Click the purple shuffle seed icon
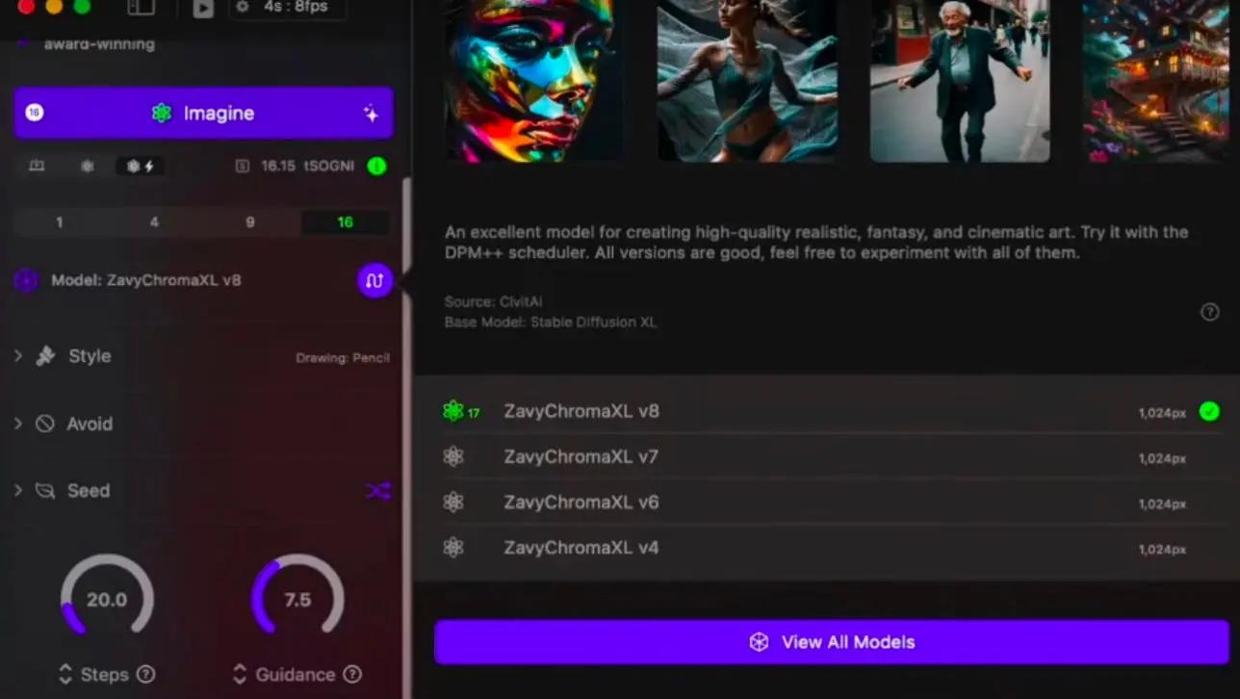This screenshot has height=699, width=1240. click(x=377, y=491)
